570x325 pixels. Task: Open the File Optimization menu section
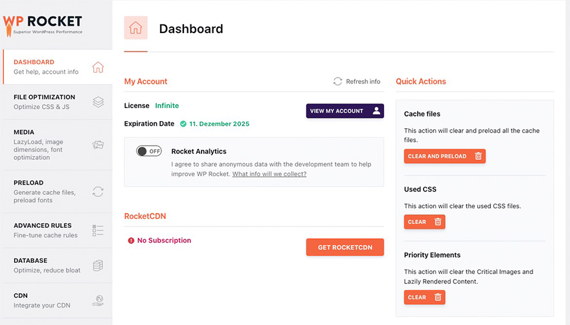tap(44, 102)
